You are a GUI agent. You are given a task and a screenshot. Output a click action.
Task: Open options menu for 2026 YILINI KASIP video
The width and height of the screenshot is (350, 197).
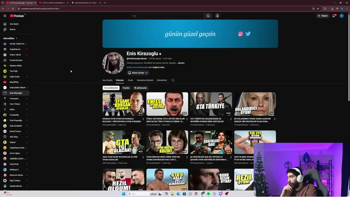143,157
